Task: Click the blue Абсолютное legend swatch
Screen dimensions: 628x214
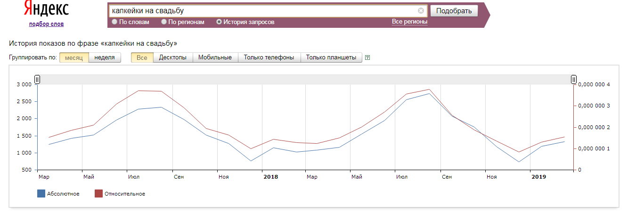Action: (x=41, y=194)
